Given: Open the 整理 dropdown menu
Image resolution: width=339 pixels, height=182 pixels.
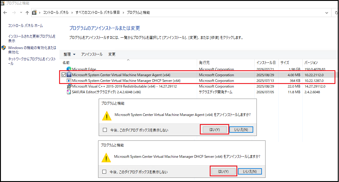Looking at the screenshot, I should point(69,54).
